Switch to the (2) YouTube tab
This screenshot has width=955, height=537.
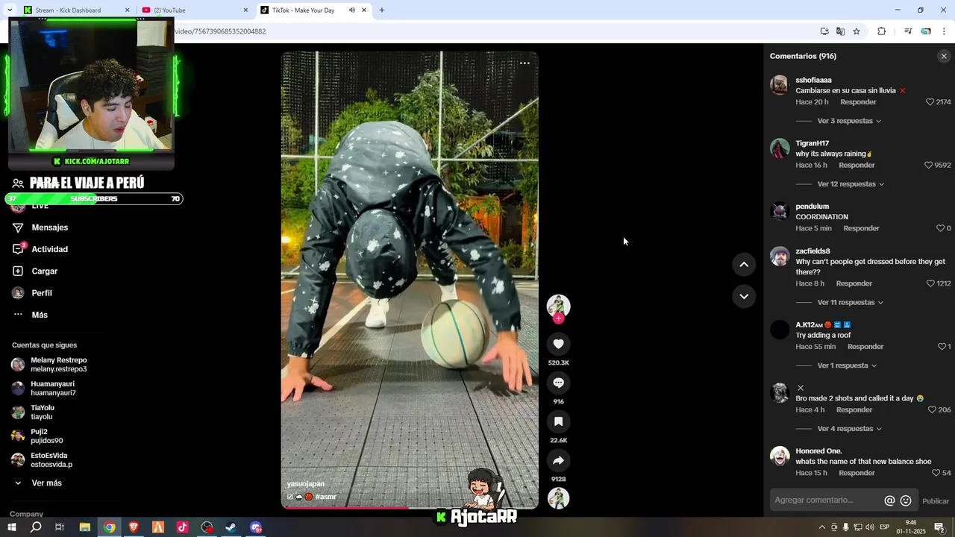195,10
